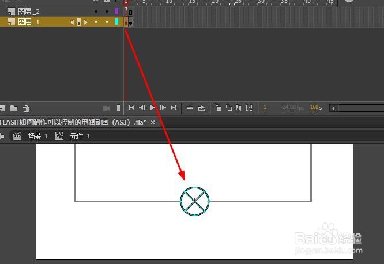This screenshot has width=384, height=264.
Task: Enable onion skin outlines
Action: 229,108
